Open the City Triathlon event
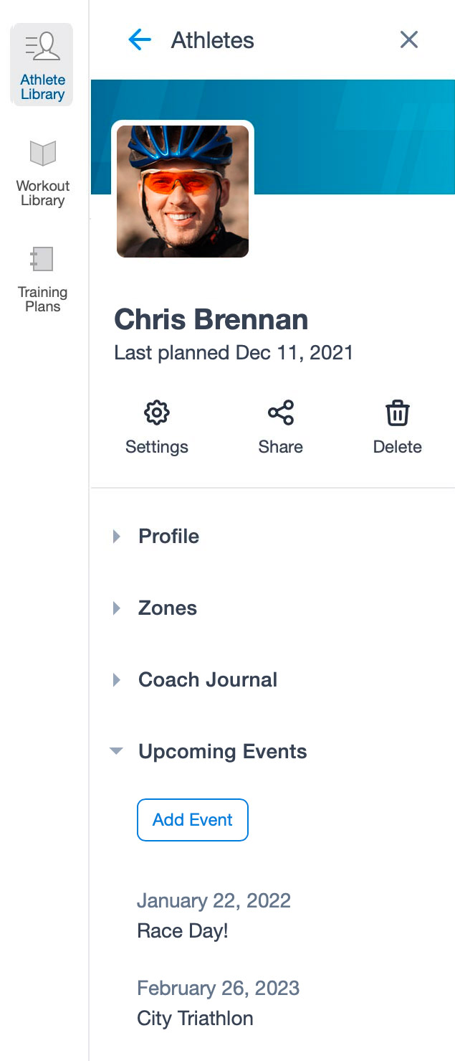The height and width of the screenshot is (1061, 455). coord(195,1019)
